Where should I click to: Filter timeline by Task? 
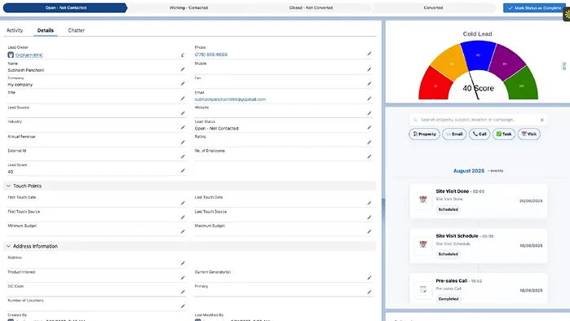click(504, 134)
